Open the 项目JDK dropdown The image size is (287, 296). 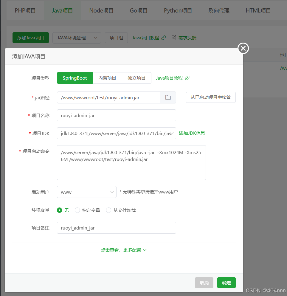point(117,133)
